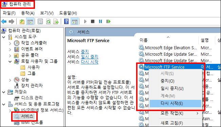Click the Forward arrow toolbar icon
Screen dimensions: 221x127
[x=12, y=22]
